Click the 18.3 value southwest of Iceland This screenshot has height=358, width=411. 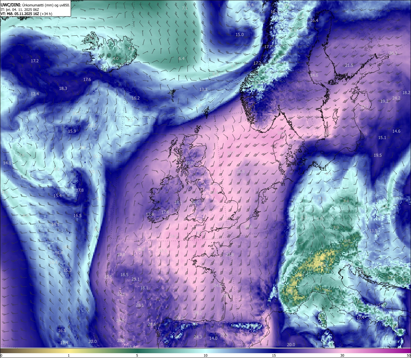63,88
